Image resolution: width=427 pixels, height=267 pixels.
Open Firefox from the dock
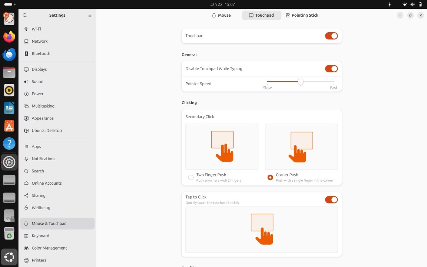9,37
